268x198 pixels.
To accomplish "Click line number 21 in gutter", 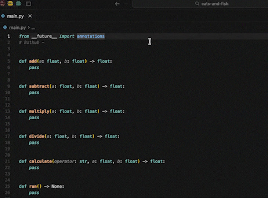I will 7,161.
